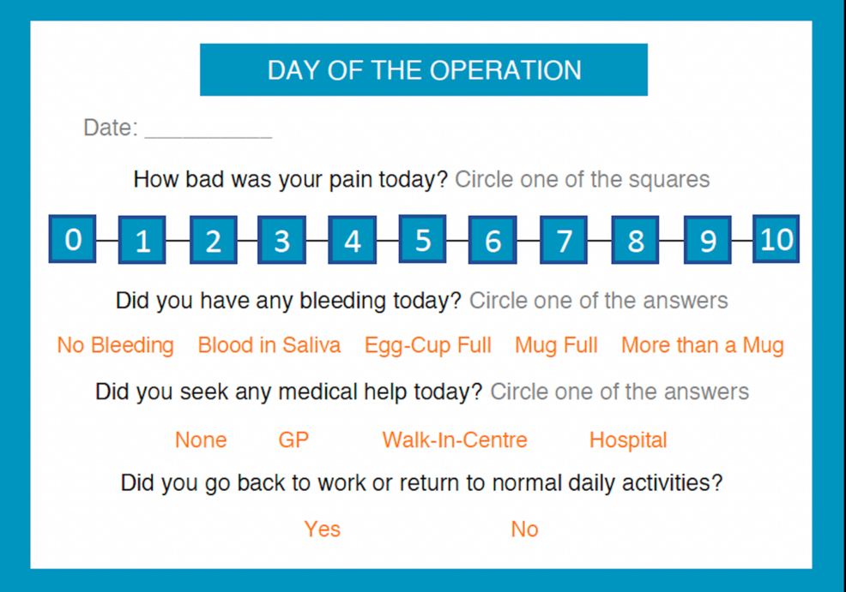Select pain score square 8
846x592 pixels.
coord(635,240)
